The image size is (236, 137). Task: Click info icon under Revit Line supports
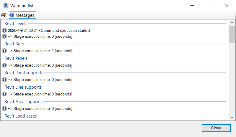[4, 94]
